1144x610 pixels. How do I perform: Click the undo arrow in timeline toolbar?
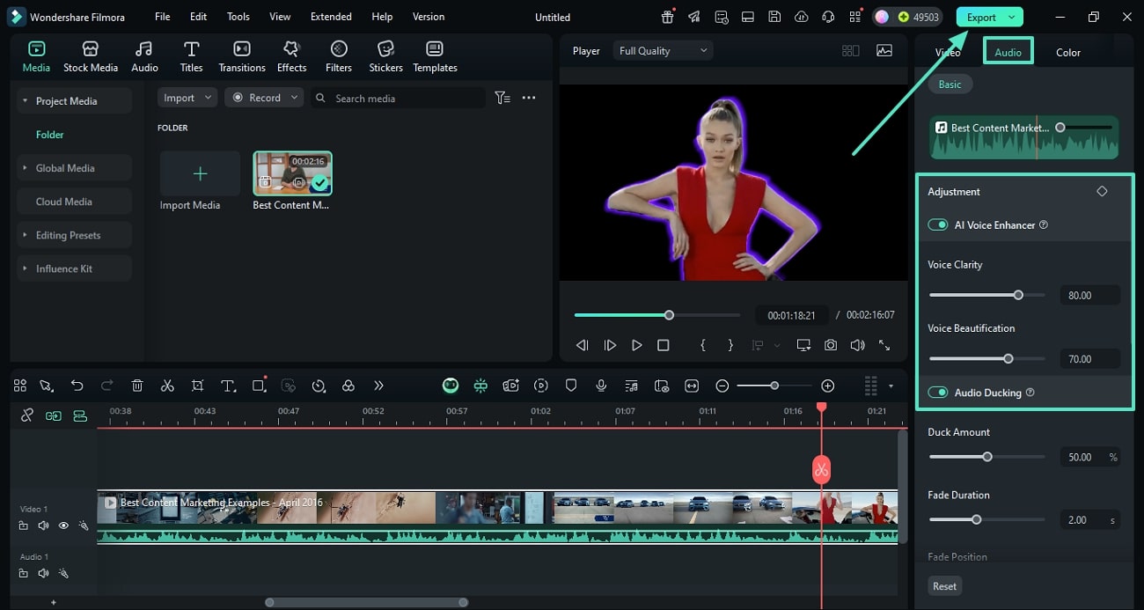coord(77,386)
